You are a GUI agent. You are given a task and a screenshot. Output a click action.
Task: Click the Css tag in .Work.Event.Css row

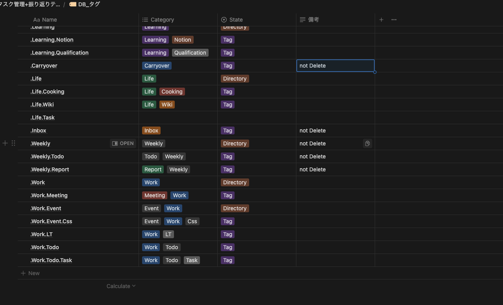coord(192,221)
